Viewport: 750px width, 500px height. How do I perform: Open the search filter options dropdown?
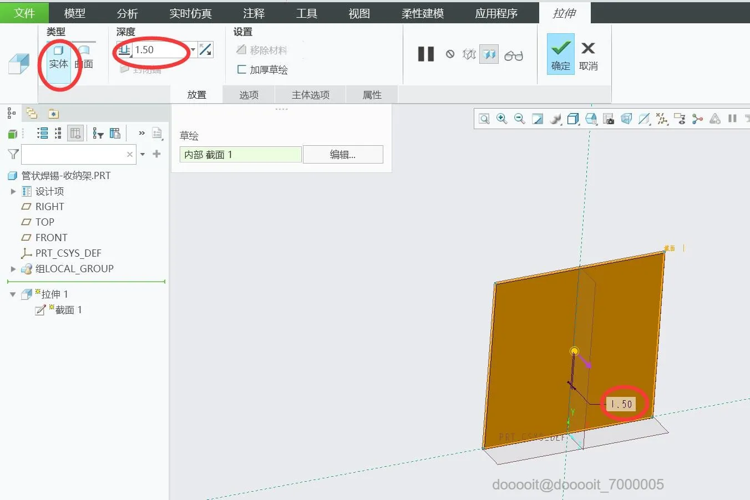143,154
